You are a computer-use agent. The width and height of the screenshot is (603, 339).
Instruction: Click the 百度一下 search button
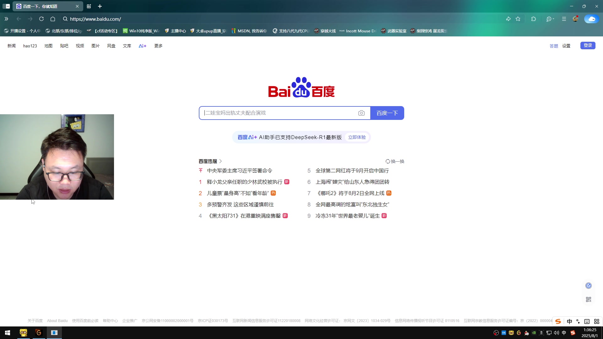(387, 113)
